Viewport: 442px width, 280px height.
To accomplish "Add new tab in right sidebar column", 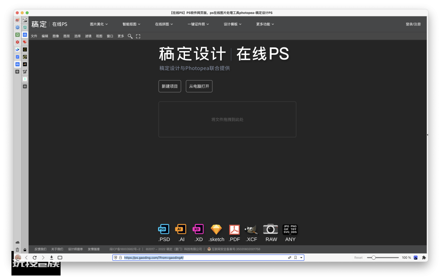I will [25, 86].
